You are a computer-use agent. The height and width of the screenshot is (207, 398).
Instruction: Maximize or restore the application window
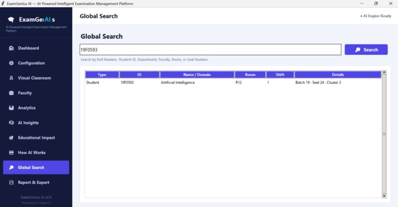376,3
